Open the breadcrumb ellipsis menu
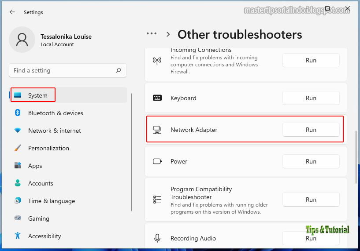The height and width of the screenshot is (251, 360). [x=152, y=34]
